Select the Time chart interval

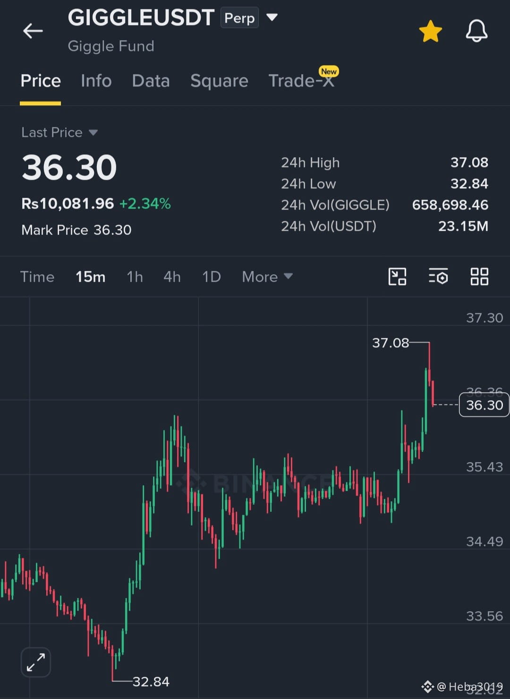37,277
